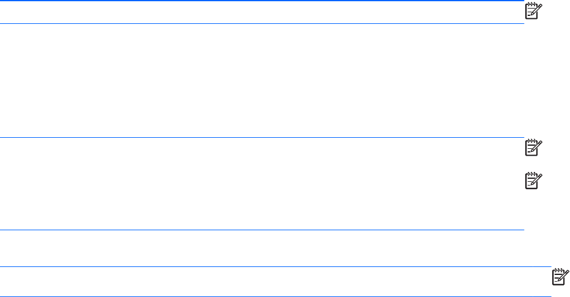Click the empty margin above the bottom note icon
The image size is (570, 297).
tap(560, 249)
